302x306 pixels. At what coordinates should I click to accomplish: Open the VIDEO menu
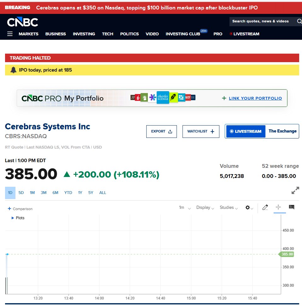coord(152,34)
